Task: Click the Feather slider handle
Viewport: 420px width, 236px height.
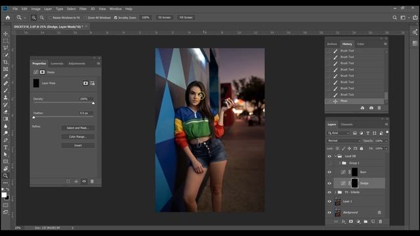Action: click(33, 117)
